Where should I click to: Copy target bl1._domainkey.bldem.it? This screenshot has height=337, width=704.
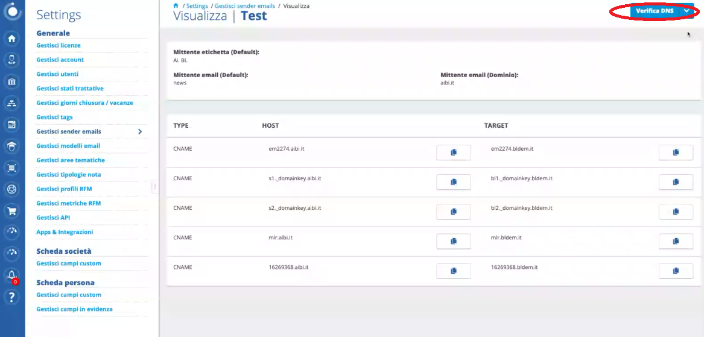tap(676, 182)
